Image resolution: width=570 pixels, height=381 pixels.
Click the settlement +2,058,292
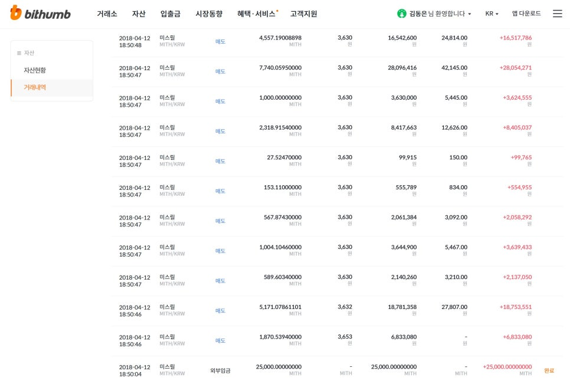517,217
